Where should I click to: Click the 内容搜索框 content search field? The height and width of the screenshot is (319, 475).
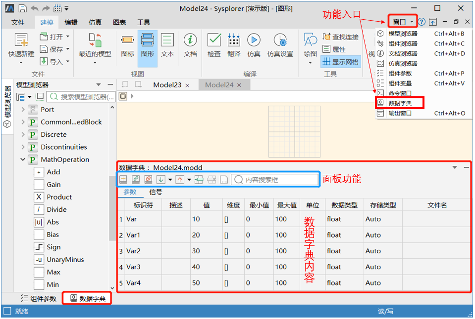point(274,180)
